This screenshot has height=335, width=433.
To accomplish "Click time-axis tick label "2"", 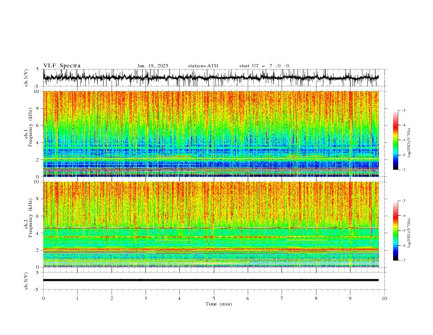I will (112, 298).
